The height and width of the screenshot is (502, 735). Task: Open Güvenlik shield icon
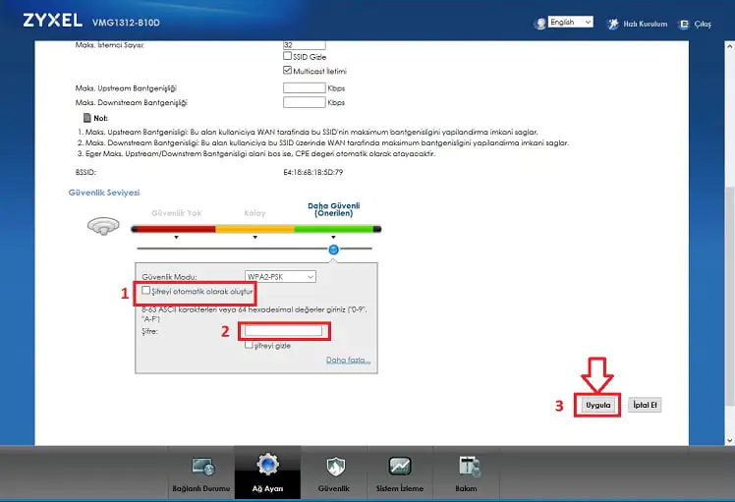(x=335, y=466)
